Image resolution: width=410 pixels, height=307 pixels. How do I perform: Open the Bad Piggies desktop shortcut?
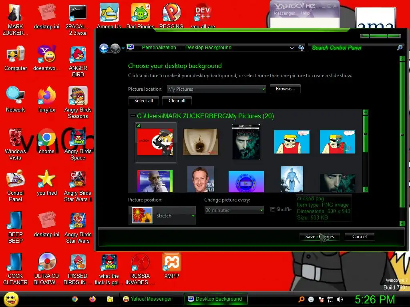coord(141,16)
